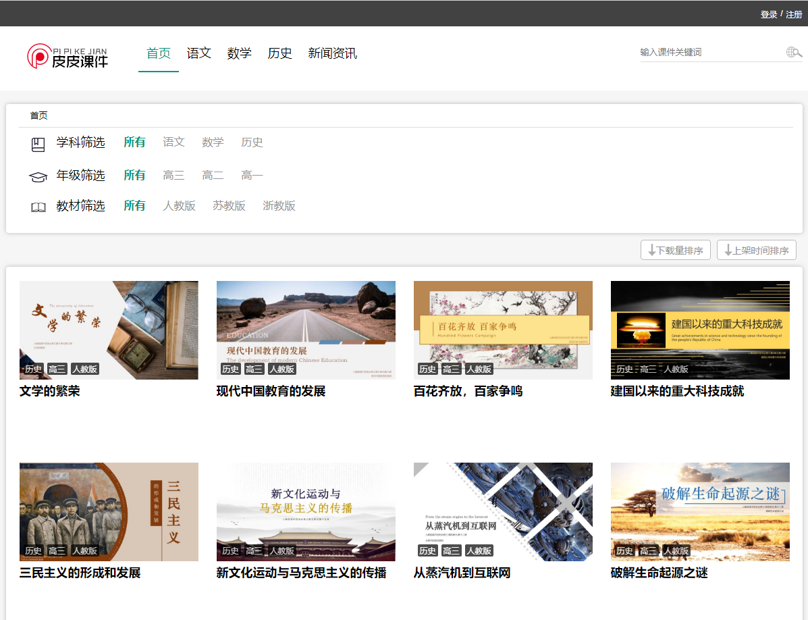The image size is (808, 620).
Task: Sort by 上架时间排序
Action: point(757,250)
